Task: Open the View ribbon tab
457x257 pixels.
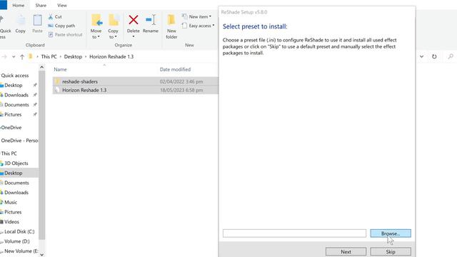Action: (x=62, y=5)
